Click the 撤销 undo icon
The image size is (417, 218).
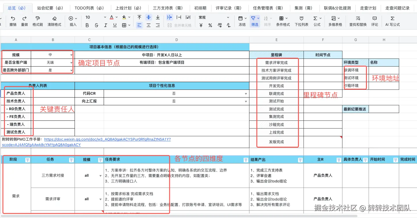[x=13, y=18]
